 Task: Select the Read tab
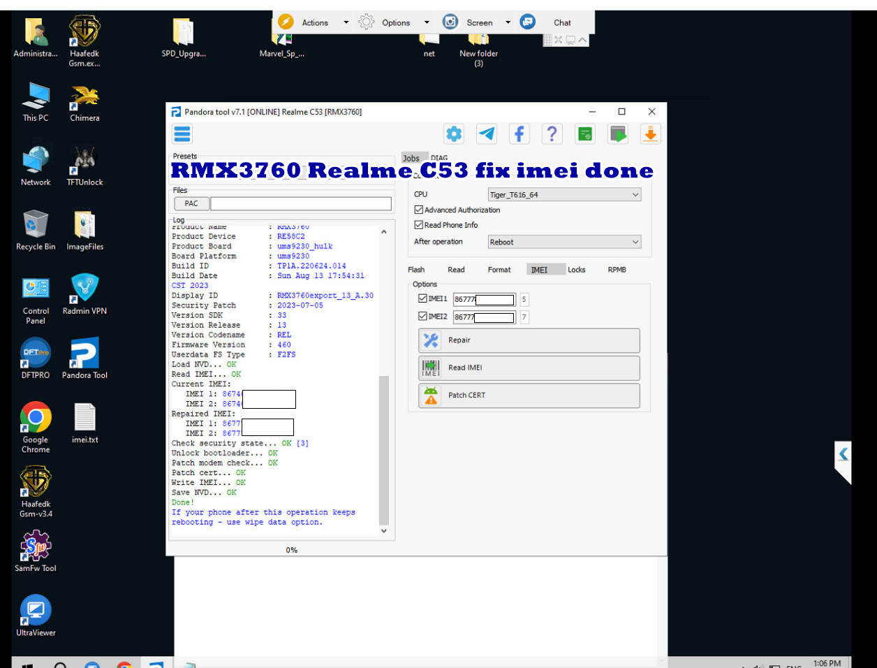(x=456, y=270)
